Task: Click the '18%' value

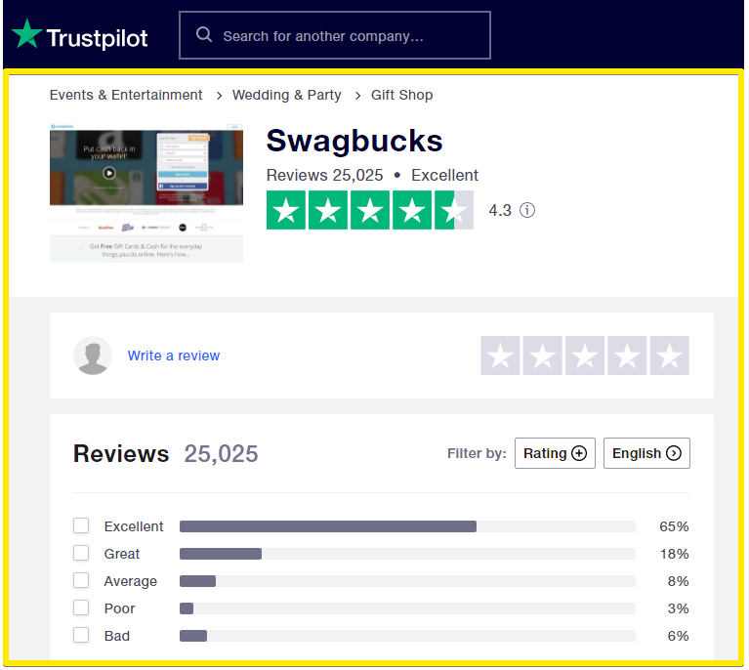Action: click(x=675, y=554)
